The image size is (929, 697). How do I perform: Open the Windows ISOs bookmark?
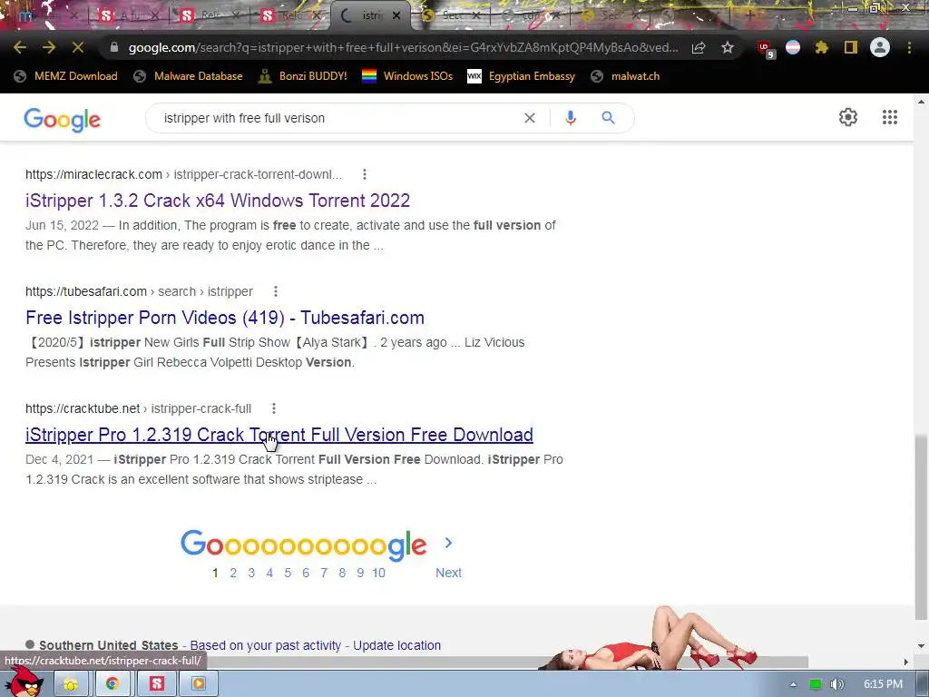click(x=407, y=76)
